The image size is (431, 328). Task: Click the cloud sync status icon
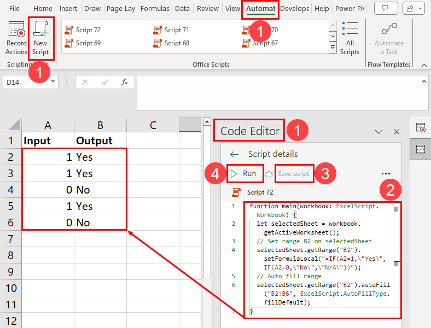[269, 174]
